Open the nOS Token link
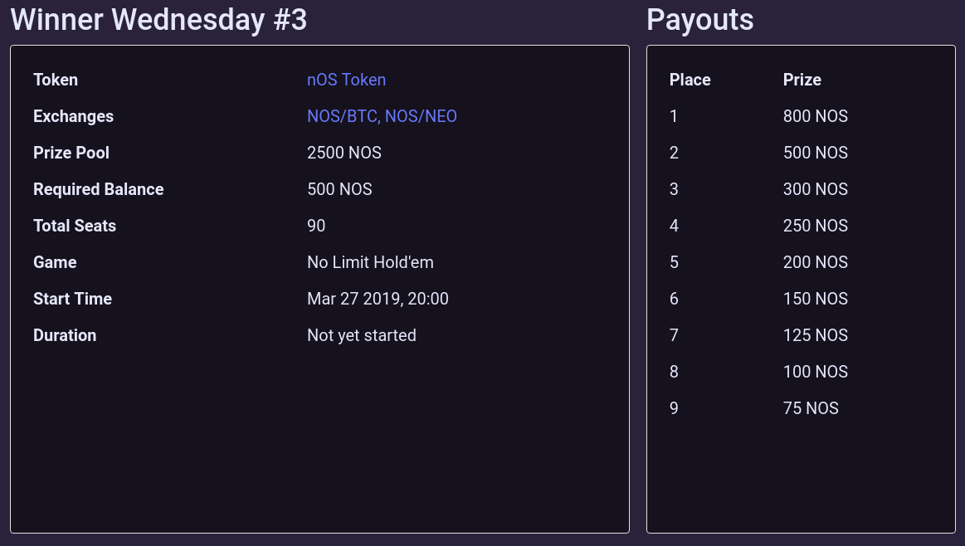965x546 pixels. pyautogui.click(x=346, y=80)
